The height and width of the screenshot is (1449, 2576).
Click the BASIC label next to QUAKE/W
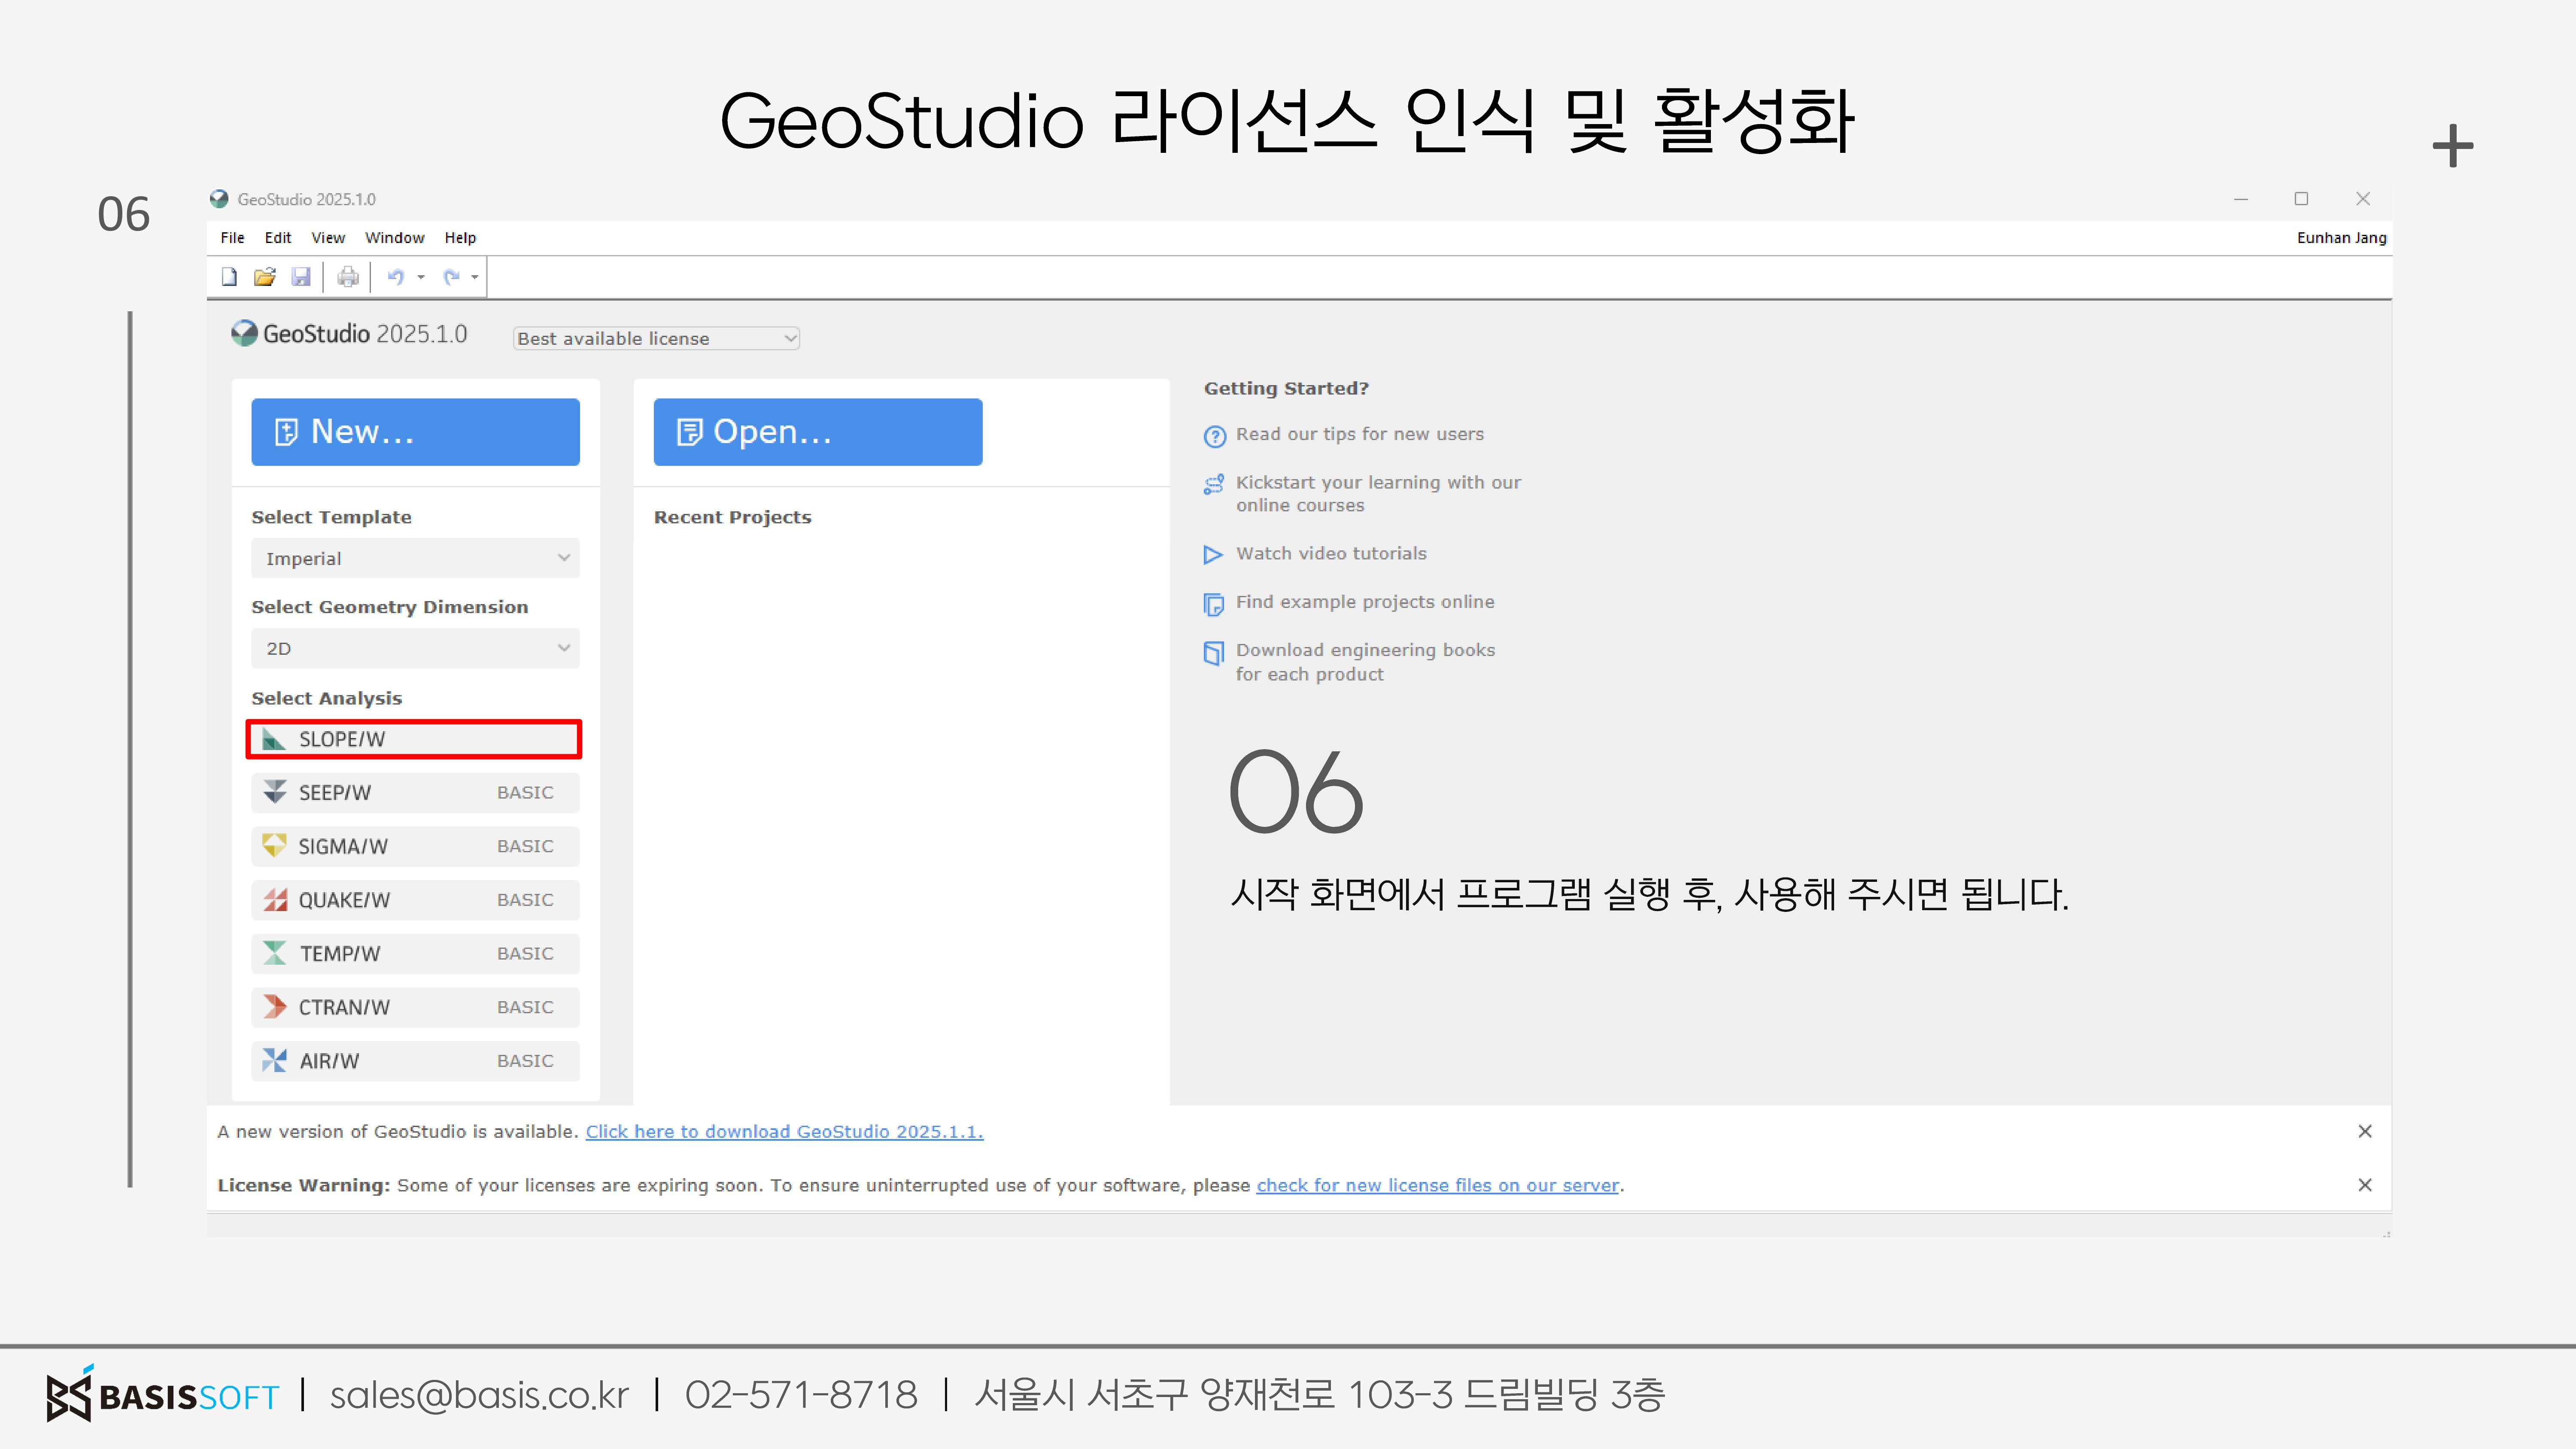tap(525, 900)
